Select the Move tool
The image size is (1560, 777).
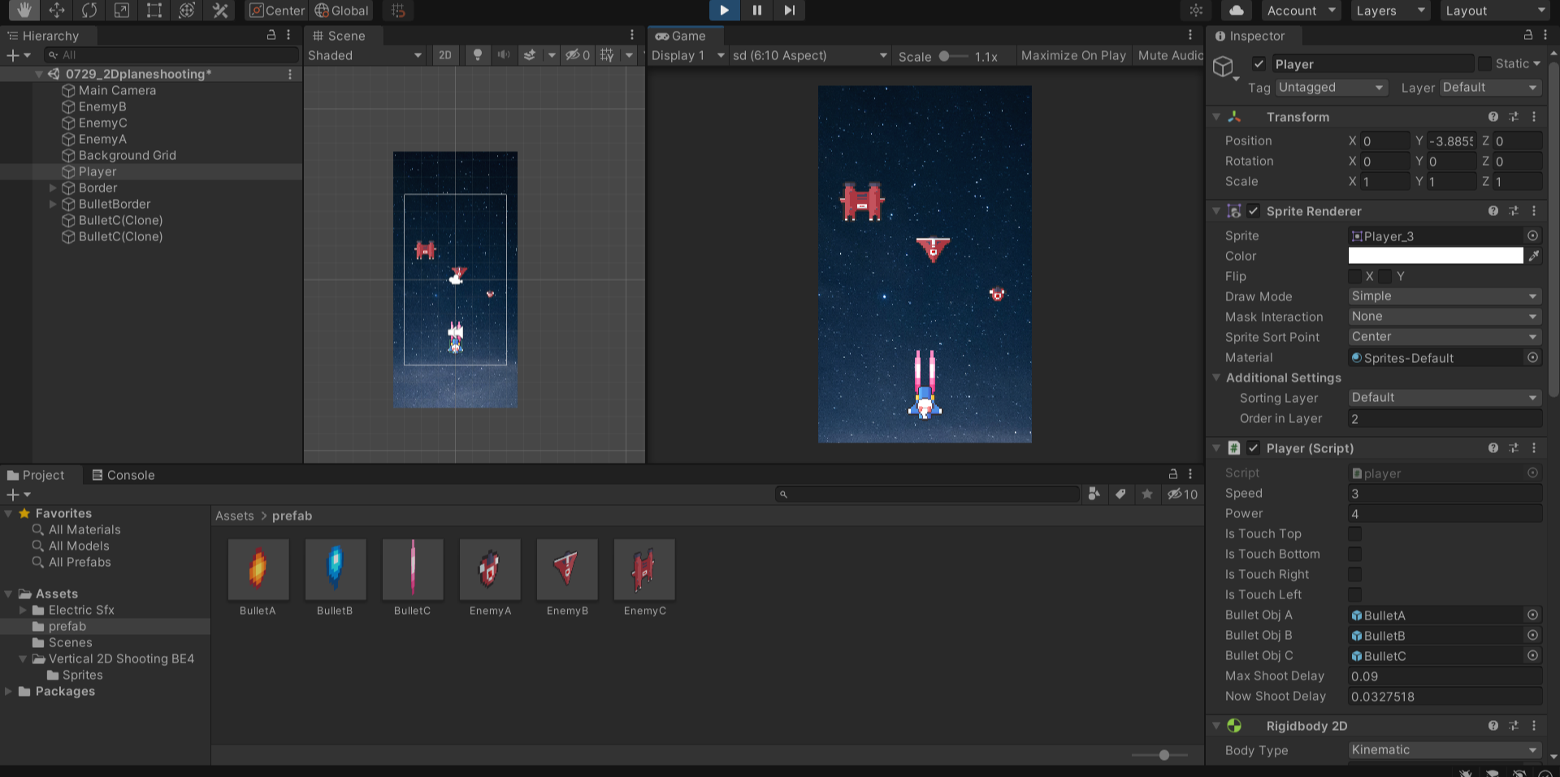click(57, 11)
